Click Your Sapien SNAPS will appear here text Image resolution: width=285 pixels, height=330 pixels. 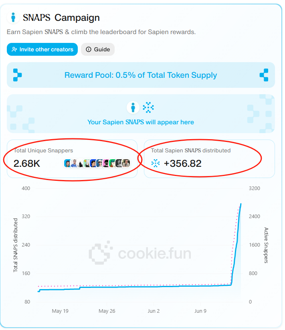point(141,122)
